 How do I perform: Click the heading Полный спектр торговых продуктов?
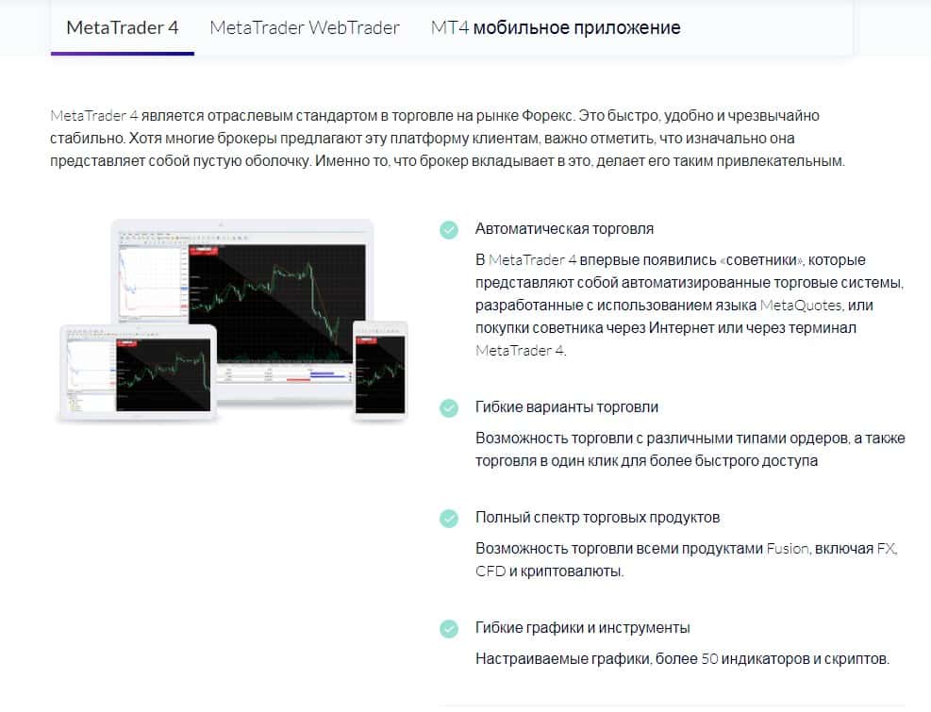click(597, 517)
